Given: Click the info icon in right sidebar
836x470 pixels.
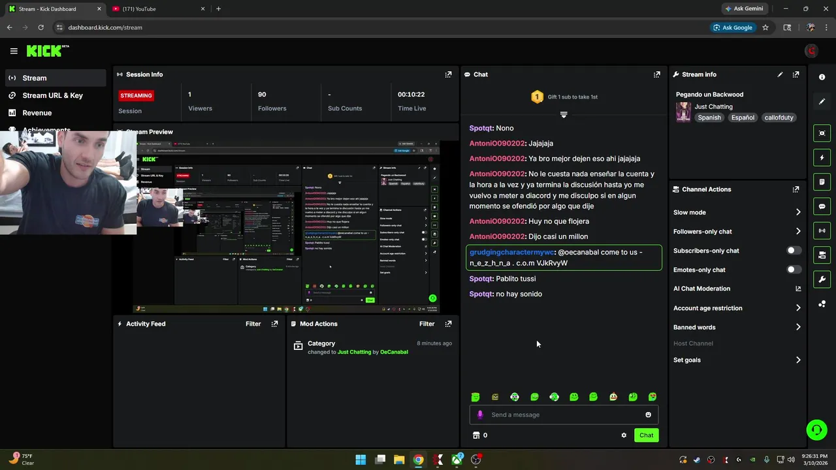Looking at the screenshot, I should (822, 77).
